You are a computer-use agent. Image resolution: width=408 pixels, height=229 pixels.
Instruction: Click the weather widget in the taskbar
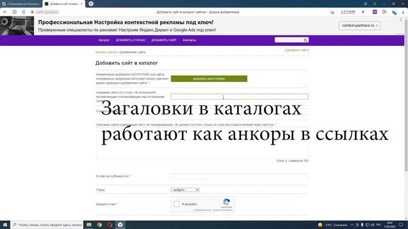click(333, 225)
